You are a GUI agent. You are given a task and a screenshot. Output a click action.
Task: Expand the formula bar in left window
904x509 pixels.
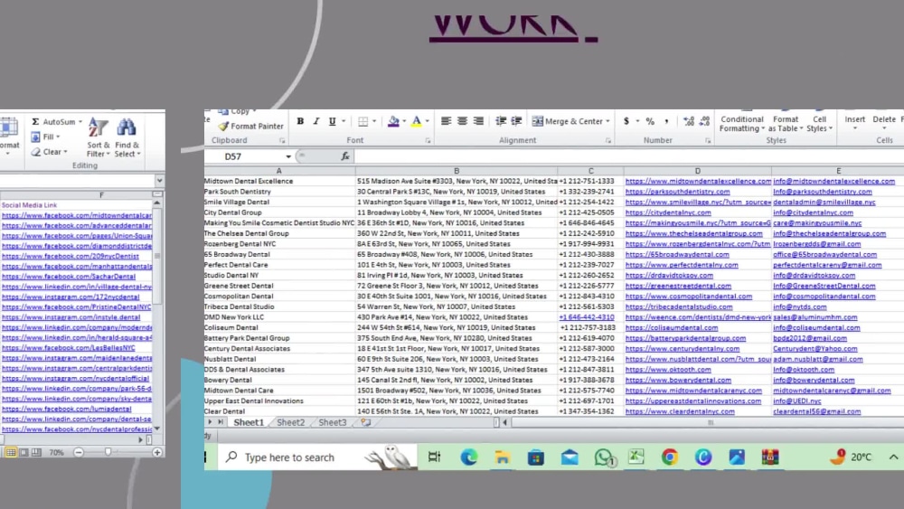pyautogui.click(x=159, y=181)
